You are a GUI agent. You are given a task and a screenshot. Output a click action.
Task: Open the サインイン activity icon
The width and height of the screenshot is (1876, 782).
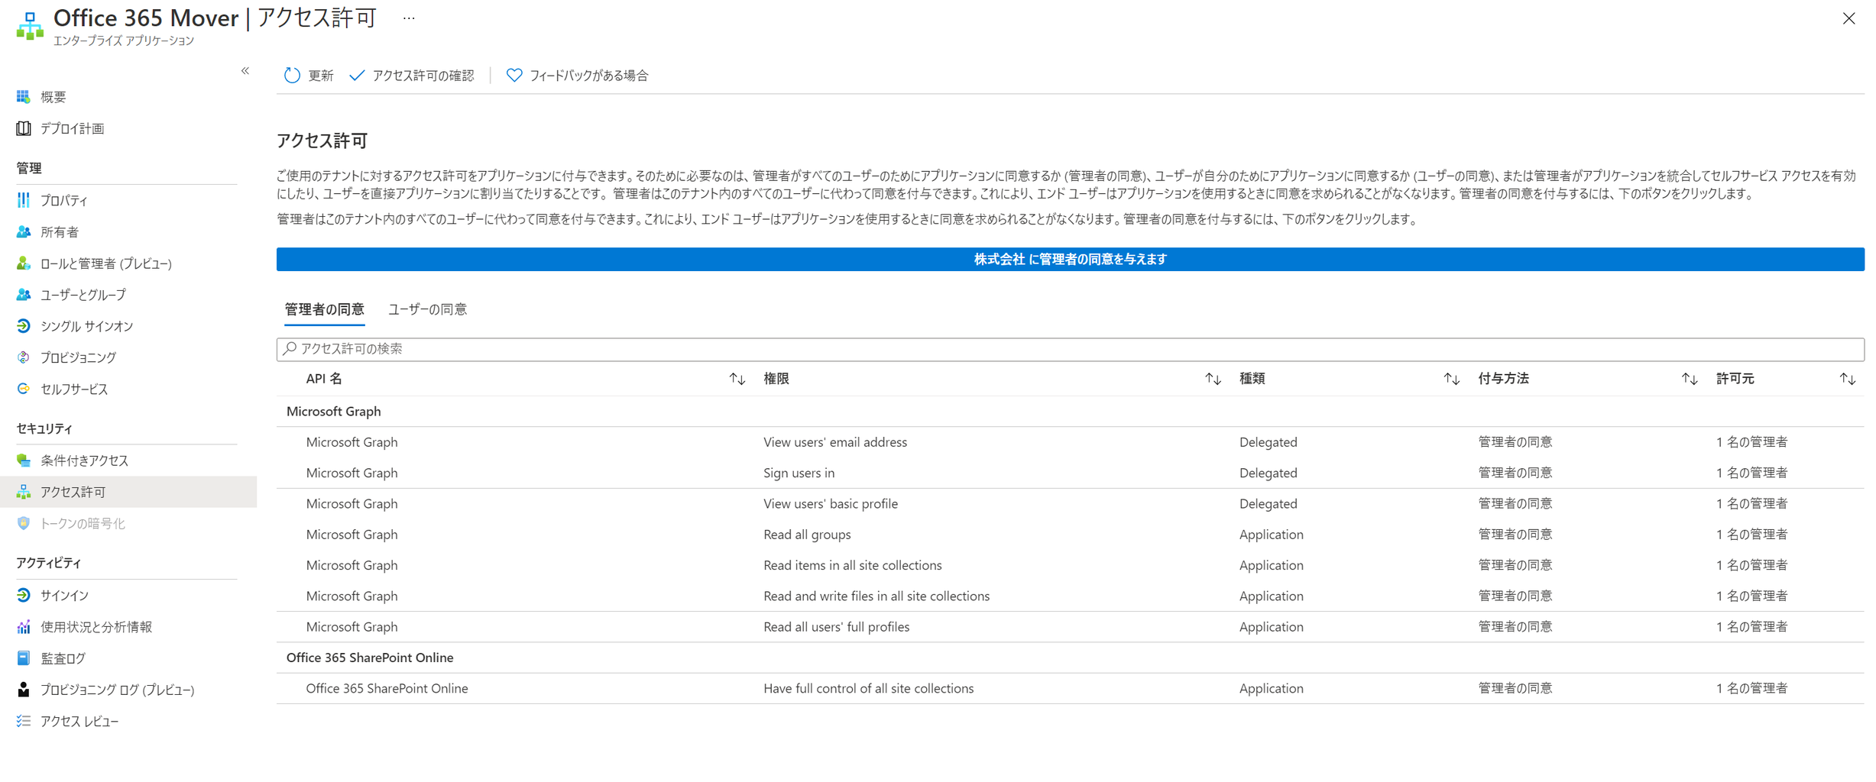click(24, 595)
